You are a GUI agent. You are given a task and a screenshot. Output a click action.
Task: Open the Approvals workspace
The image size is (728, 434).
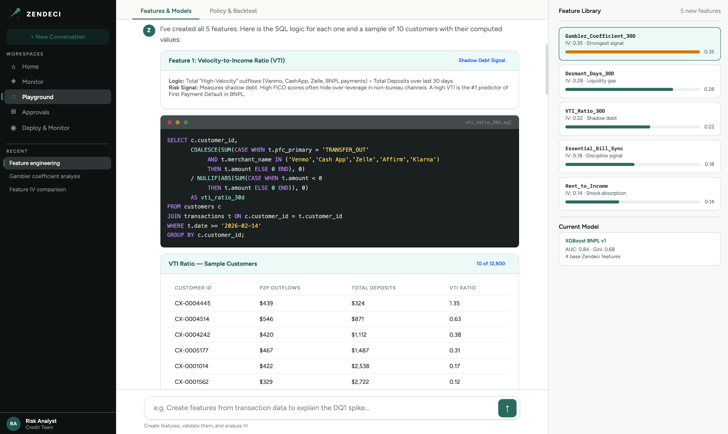tap(57, 112)
